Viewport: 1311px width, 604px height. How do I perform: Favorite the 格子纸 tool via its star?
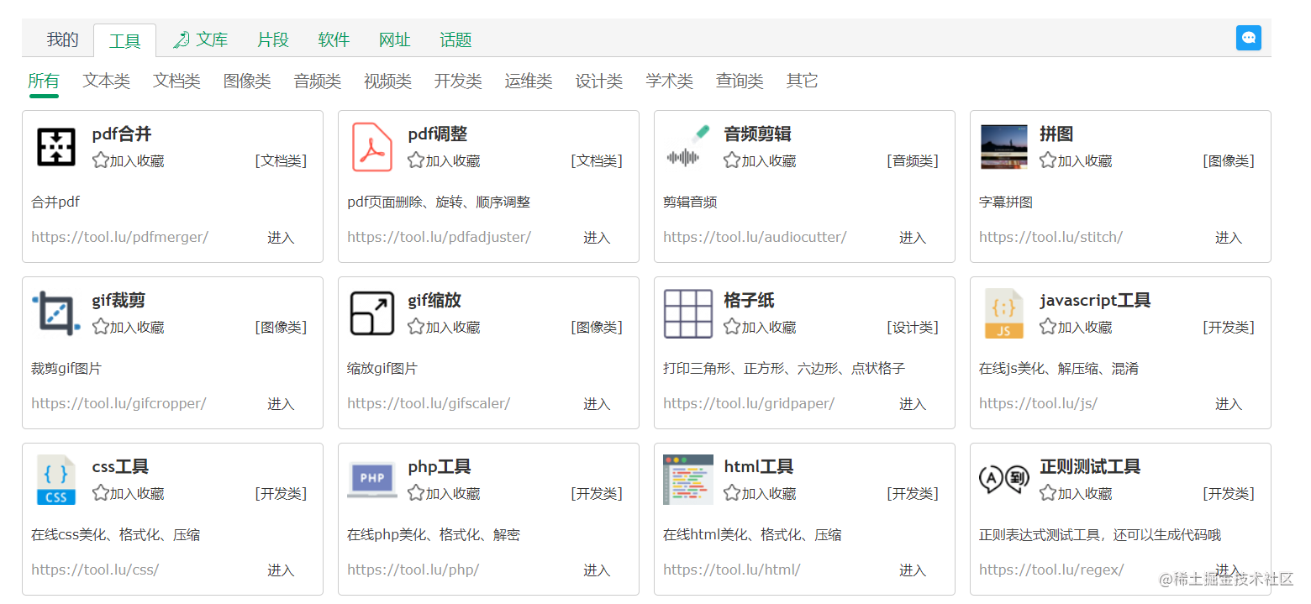pos(730,328)
